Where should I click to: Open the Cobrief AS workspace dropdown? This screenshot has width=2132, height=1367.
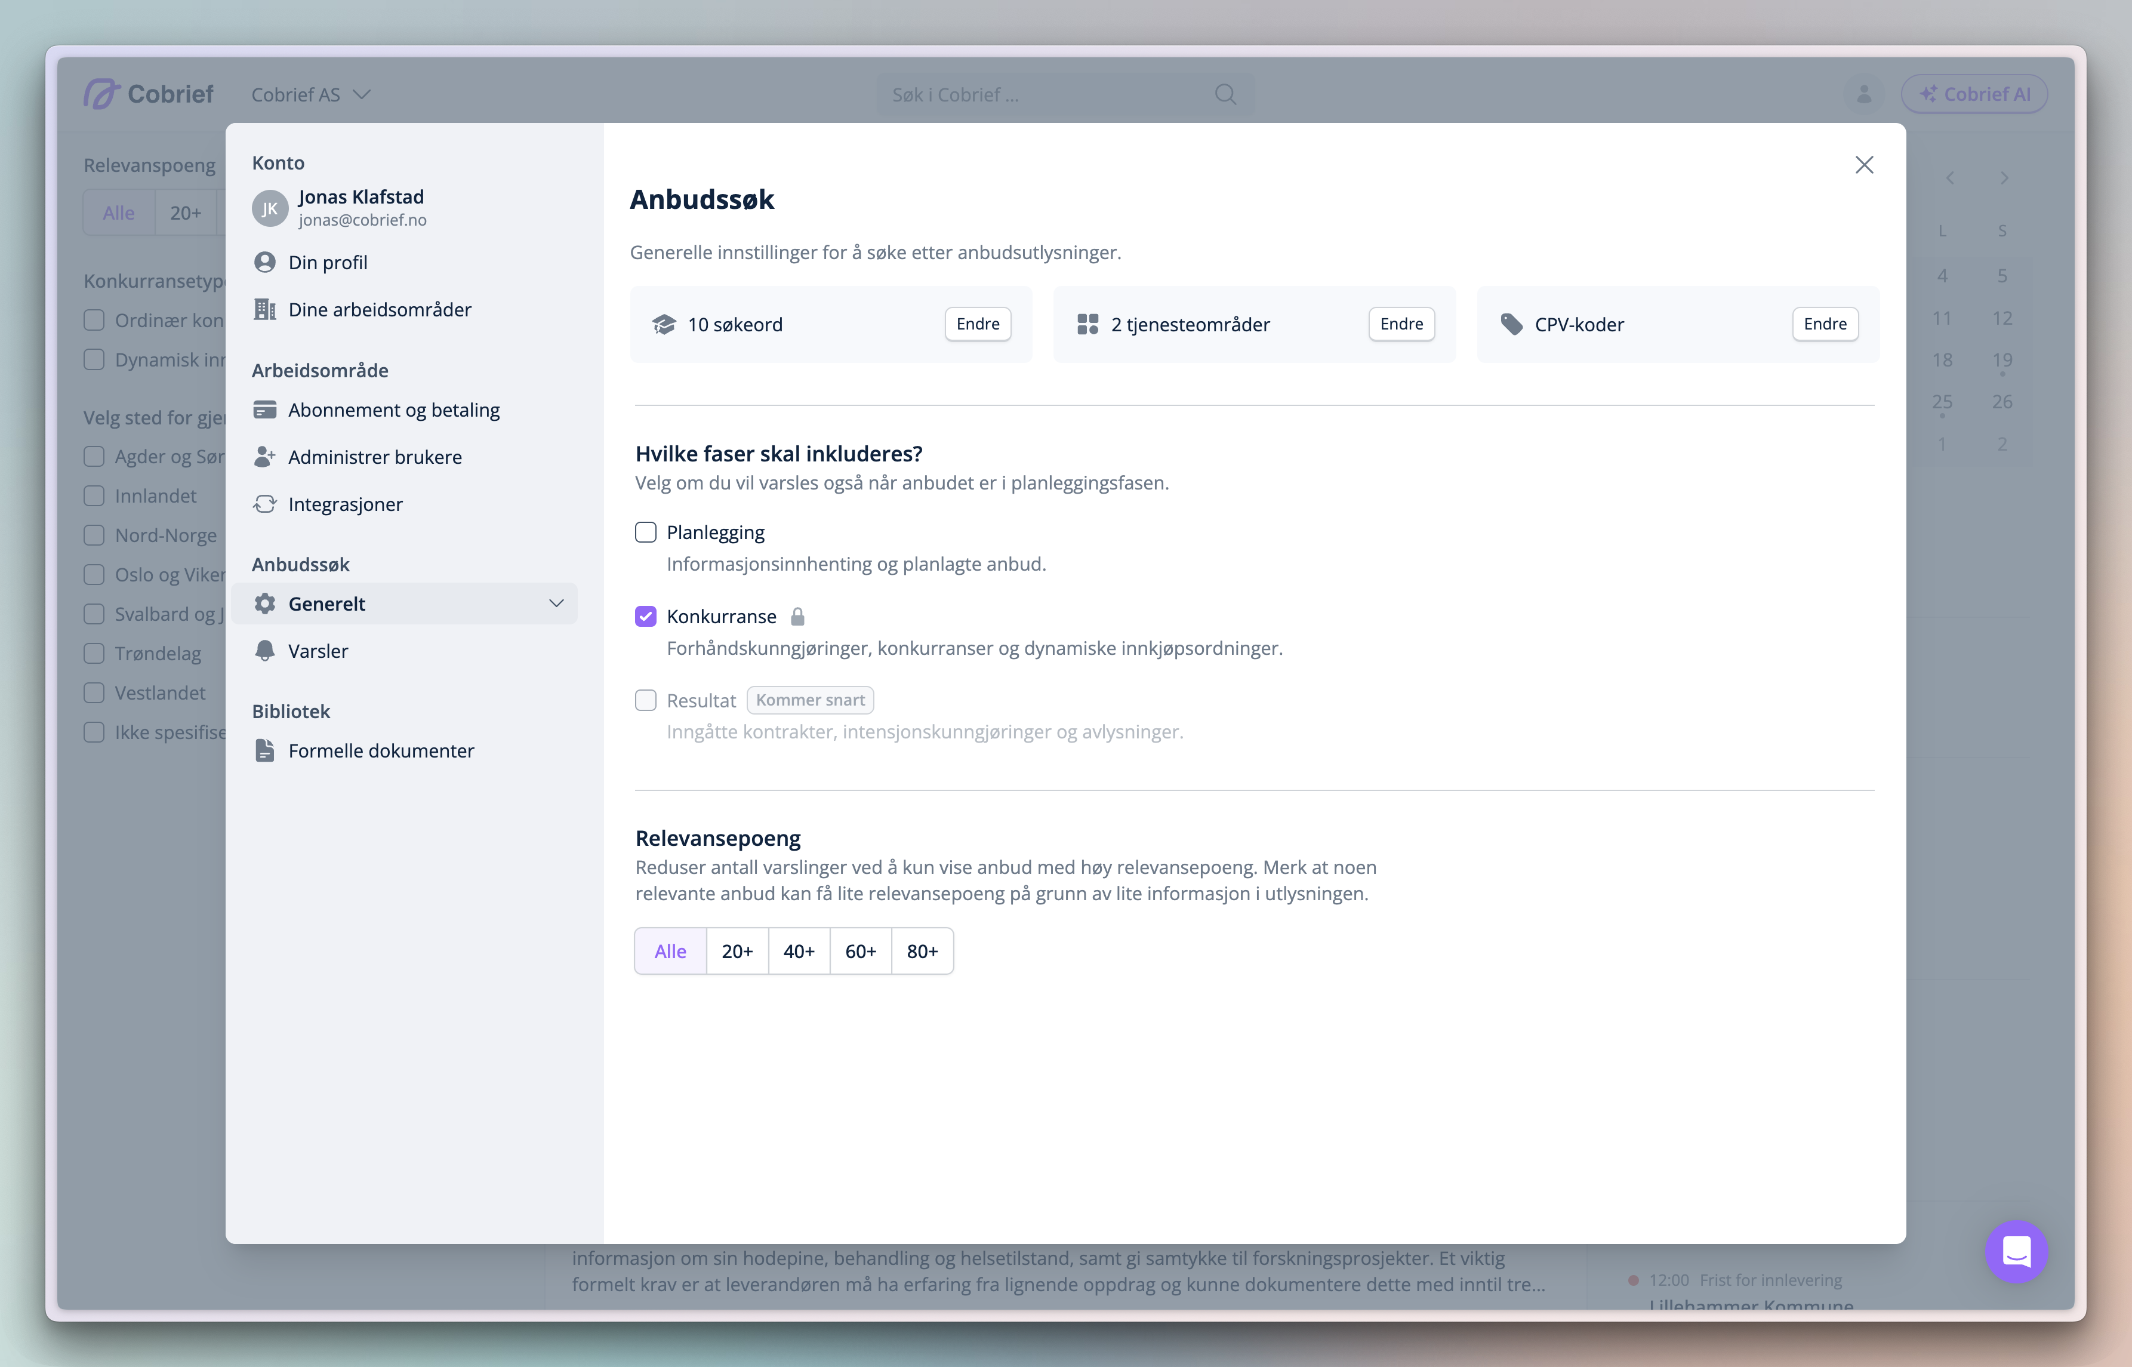coord(310,94)
